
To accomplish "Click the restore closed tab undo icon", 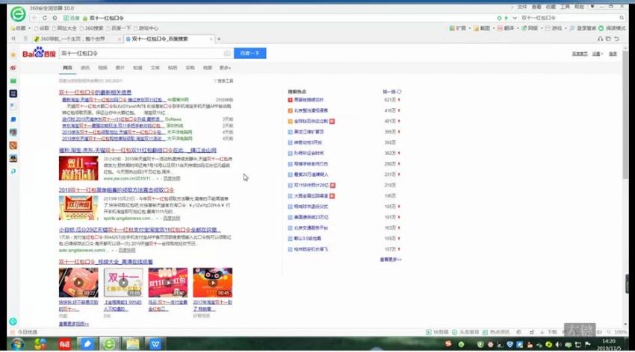I will tap(616, 39).
